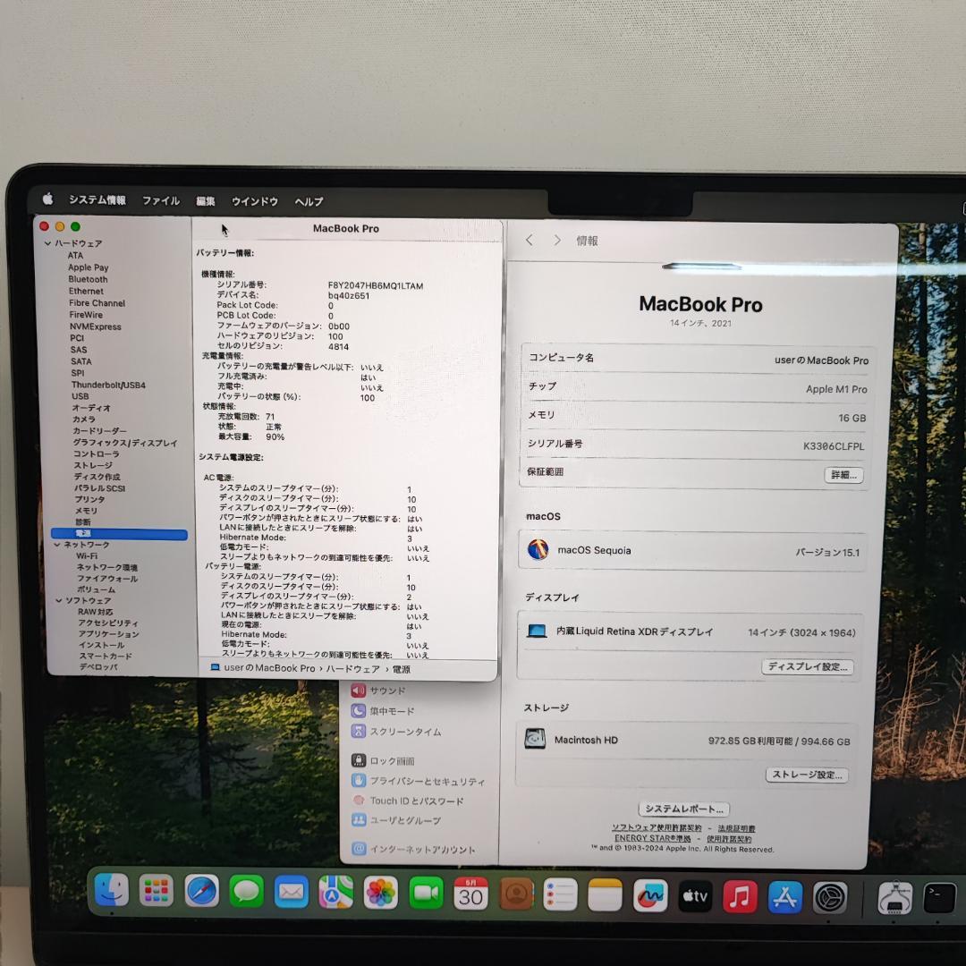Viewport: 966px width, 966px height.
Task: Open ユーザとグループ settings
Action: [x=359, y=820]
